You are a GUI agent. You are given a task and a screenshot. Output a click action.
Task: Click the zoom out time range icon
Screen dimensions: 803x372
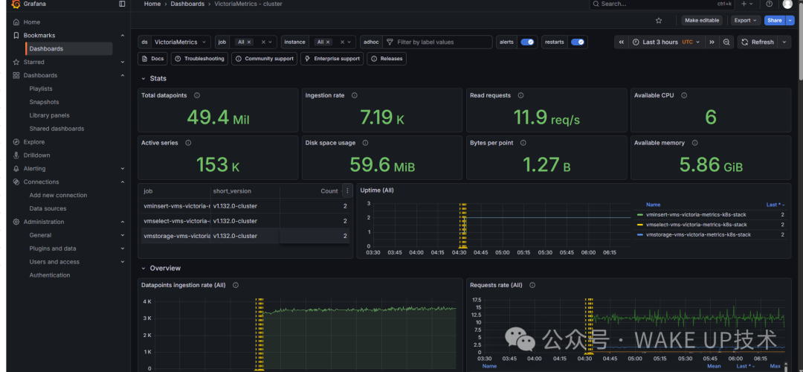click(727, 42)
